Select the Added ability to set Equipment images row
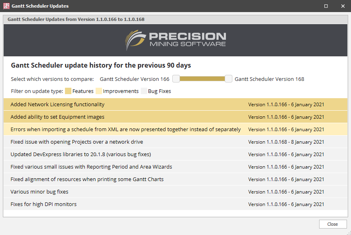The height and width of the screenshot is (235, 351). [175, 117]
